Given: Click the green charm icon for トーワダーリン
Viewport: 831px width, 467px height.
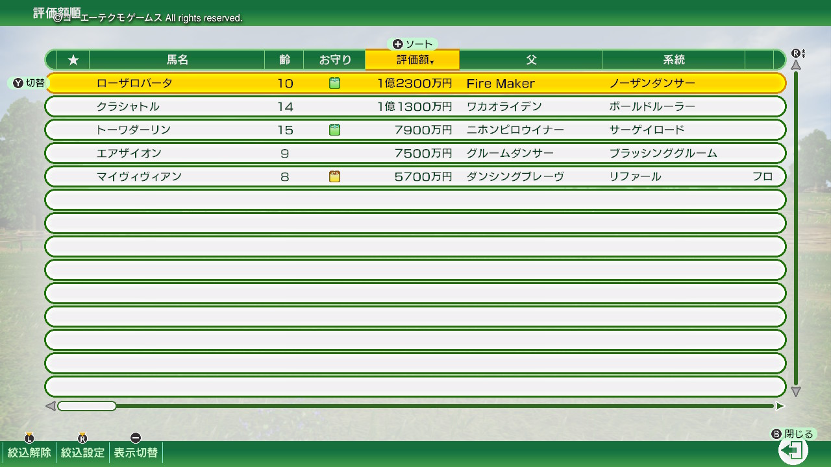Looking at the screenshot, I should [x=334, y=130].
